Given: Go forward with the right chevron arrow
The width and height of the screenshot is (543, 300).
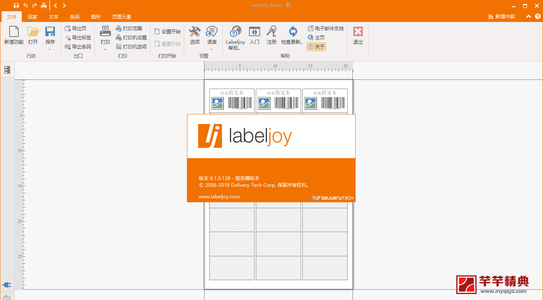Looking at the screenshot, I should [x=64, y=6].
